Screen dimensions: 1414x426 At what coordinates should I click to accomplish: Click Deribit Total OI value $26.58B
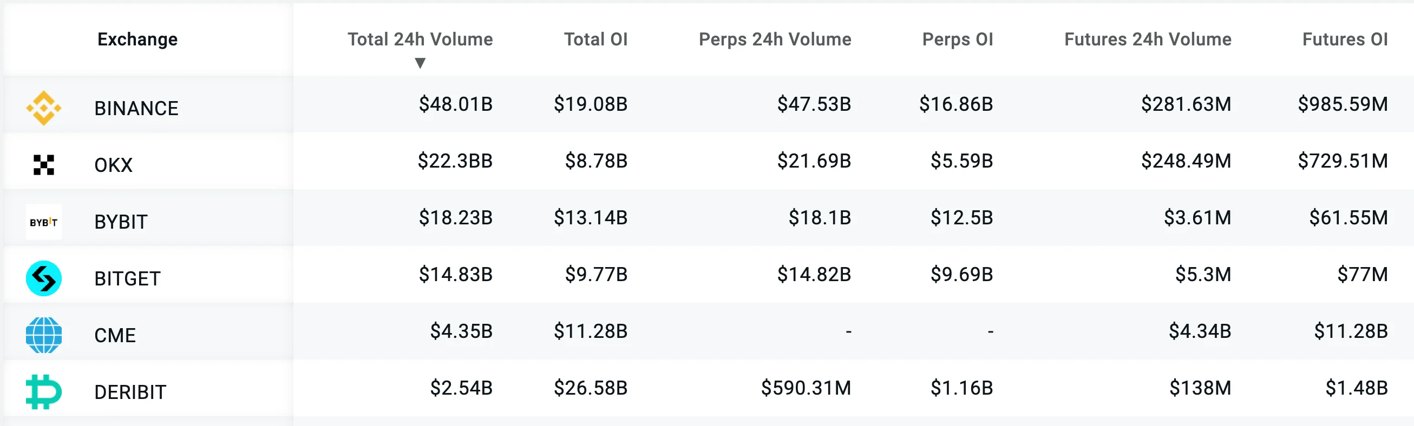pos(590,388)
